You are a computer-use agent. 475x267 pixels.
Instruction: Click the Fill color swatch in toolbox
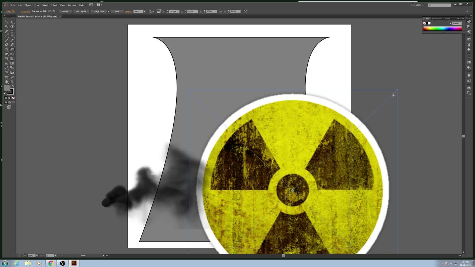[x=7, y=88]
